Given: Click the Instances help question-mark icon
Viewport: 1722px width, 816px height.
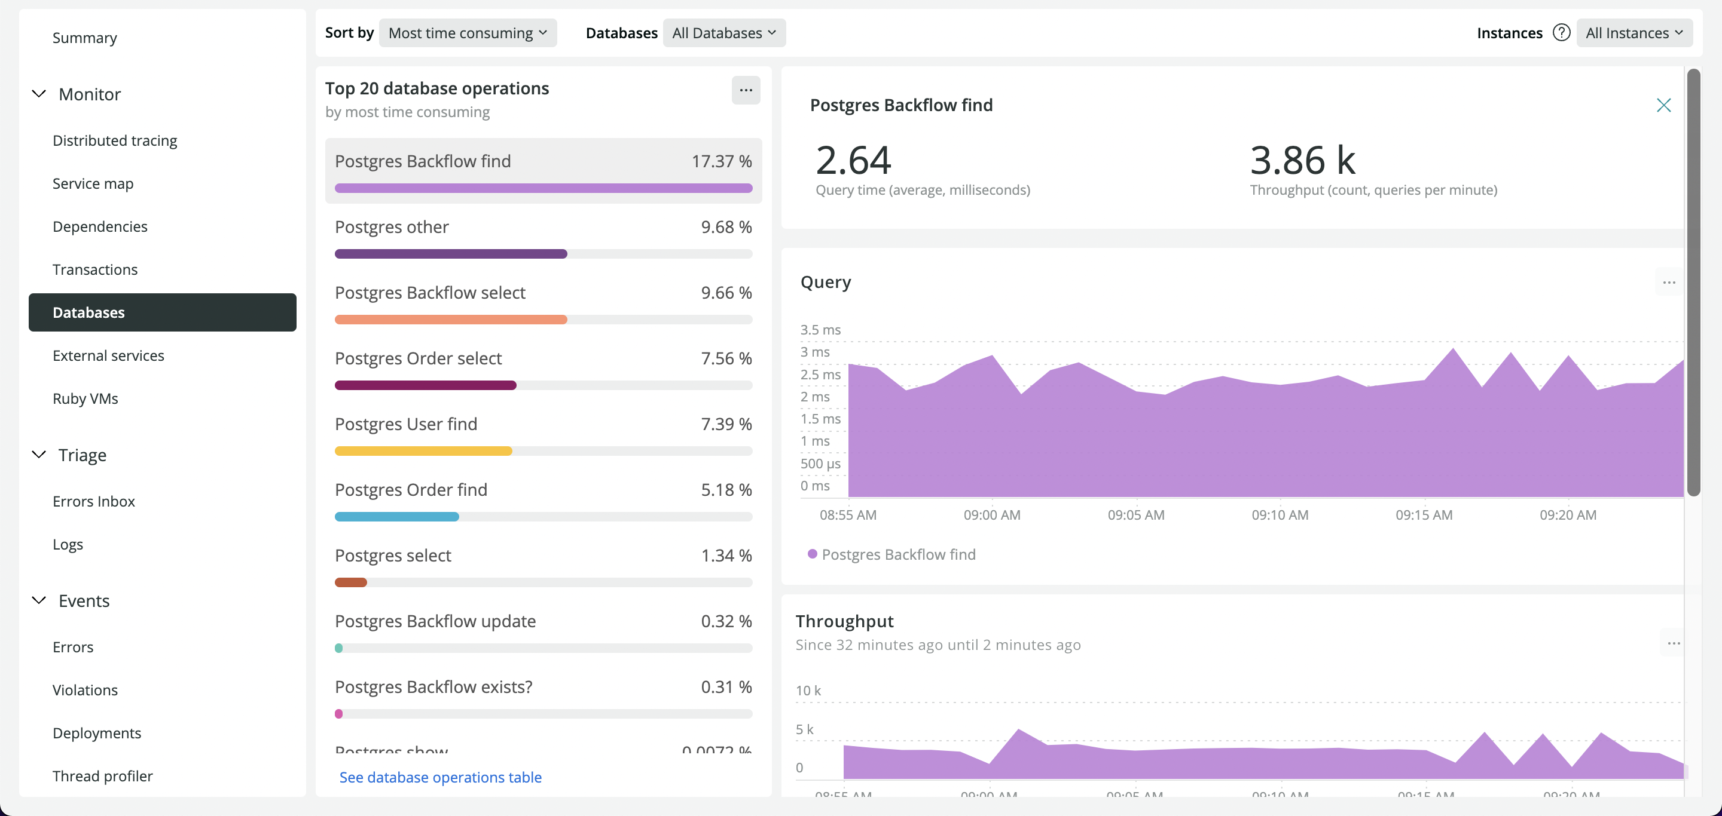Looking at the screenshot, I should pos(1561,33).
